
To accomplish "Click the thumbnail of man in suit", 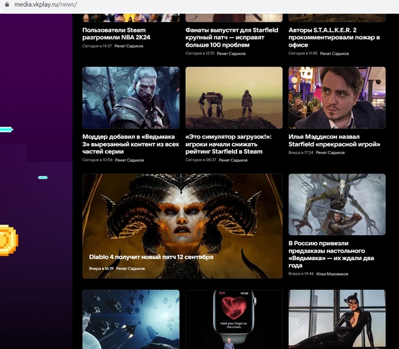I will 336,97.
